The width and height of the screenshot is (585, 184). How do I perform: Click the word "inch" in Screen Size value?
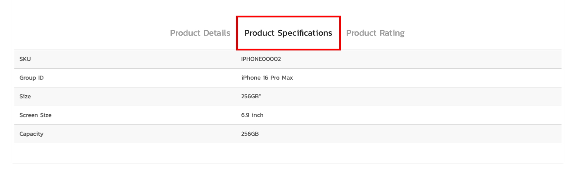257,115
